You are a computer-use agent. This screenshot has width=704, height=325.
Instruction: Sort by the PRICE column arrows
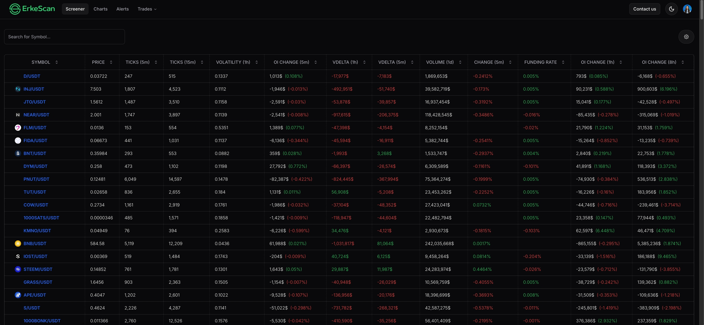click(111, 62)
